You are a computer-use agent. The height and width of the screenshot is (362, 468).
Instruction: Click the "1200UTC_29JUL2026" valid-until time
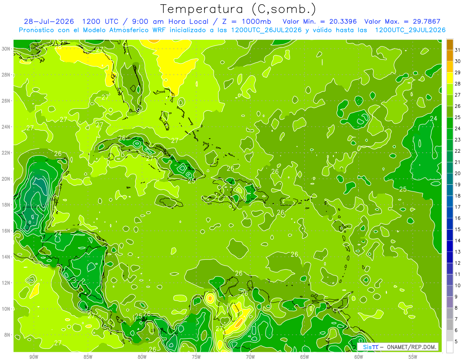[x=410, y=30]
